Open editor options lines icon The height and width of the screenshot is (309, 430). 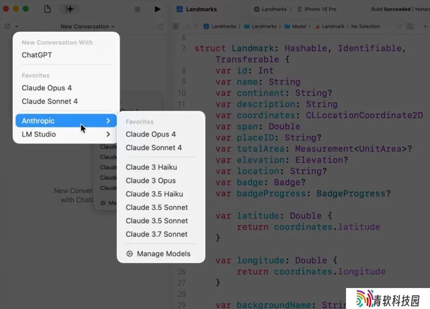pyautogui.click(x=410, y=26)
